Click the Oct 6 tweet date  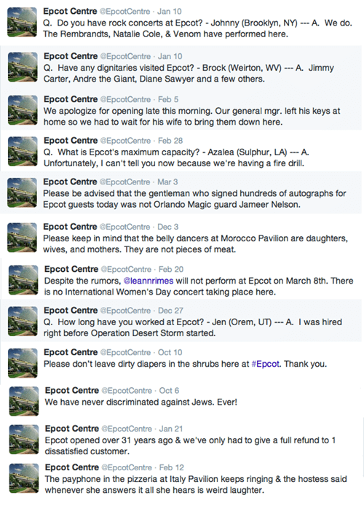(x=169, y=391)
